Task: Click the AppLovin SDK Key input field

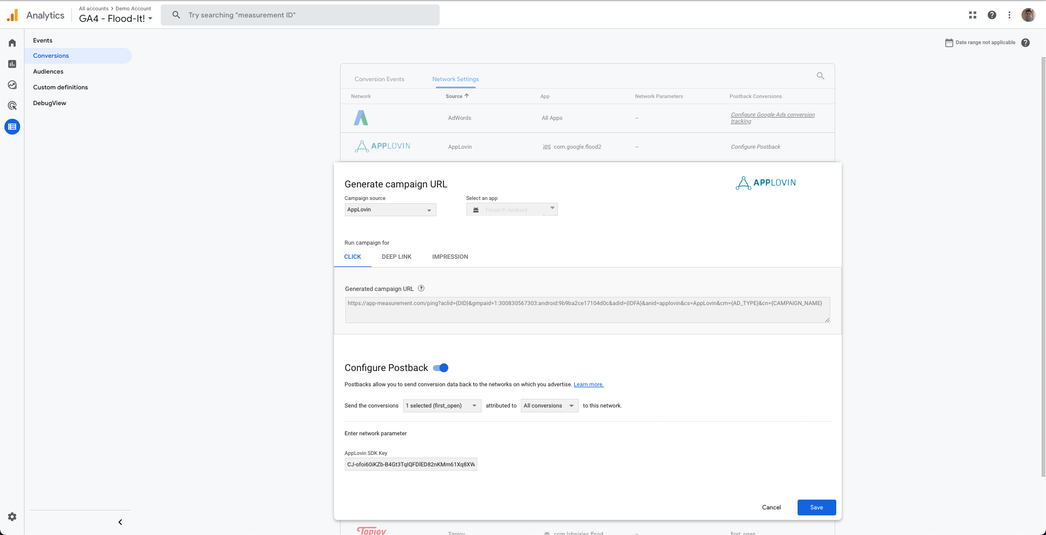Action: coord(411,464)
